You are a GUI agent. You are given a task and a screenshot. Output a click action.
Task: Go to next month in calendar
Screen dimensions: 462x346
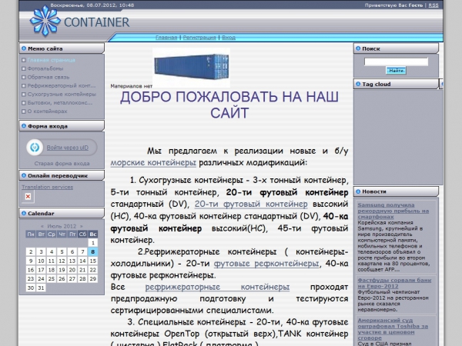click(x=80, y=226)
